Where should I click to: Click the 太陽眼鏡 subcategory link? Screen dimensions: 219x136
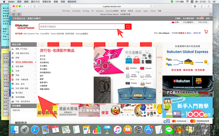pyautogui.click(x=45, y=86)
